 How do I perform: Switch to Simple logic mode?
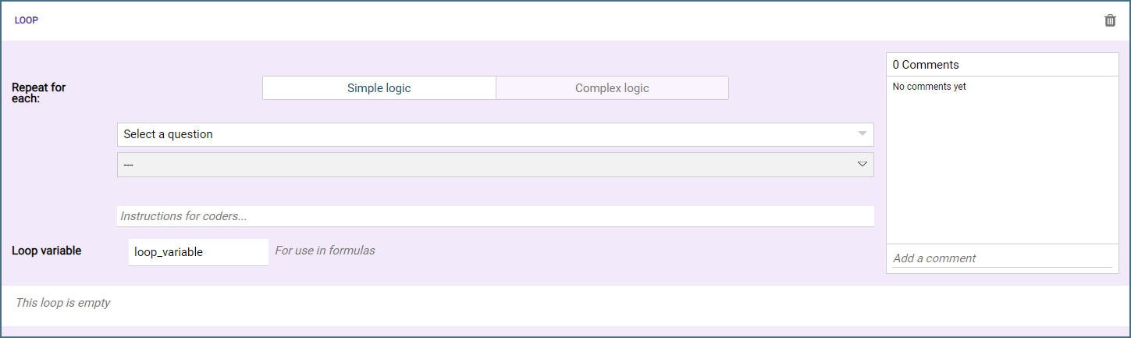[379, 88]
